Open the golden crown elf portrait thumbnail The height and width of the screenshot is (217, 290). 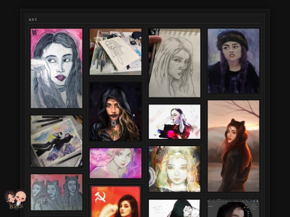coord(175,169)
